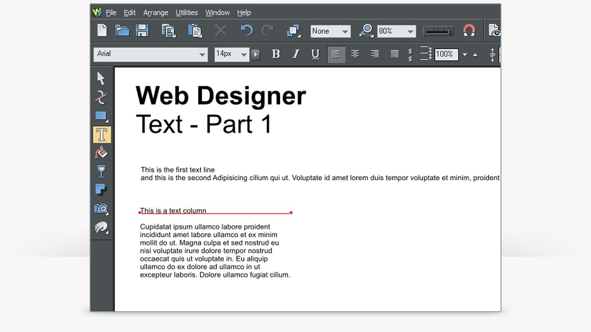Save the document with floppy disk icon
Screen dimensions: 591x332
[142, 31]
